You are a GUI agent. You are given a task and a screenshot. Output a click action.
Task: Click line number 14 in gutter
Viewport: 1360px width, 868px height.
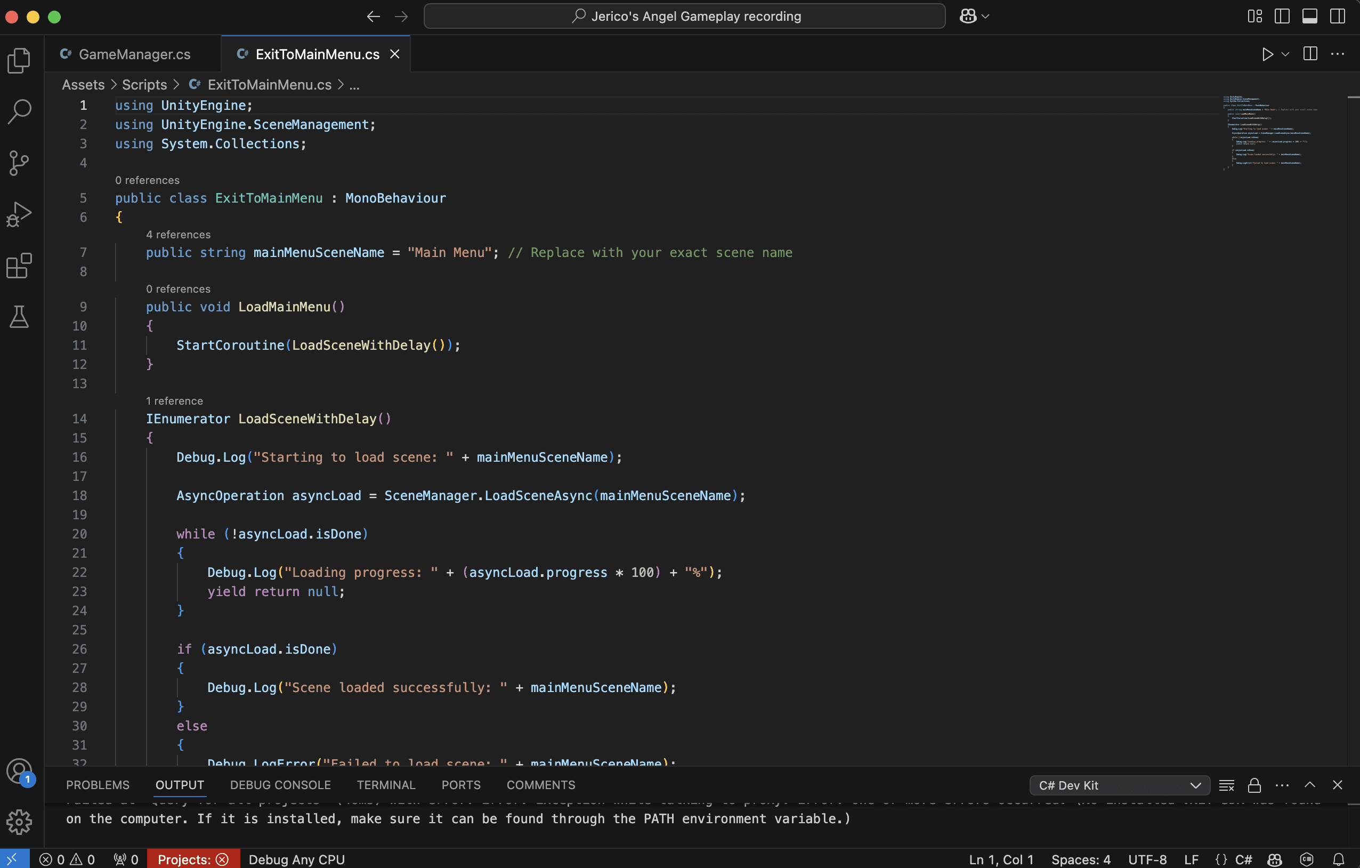coord(79,419)
